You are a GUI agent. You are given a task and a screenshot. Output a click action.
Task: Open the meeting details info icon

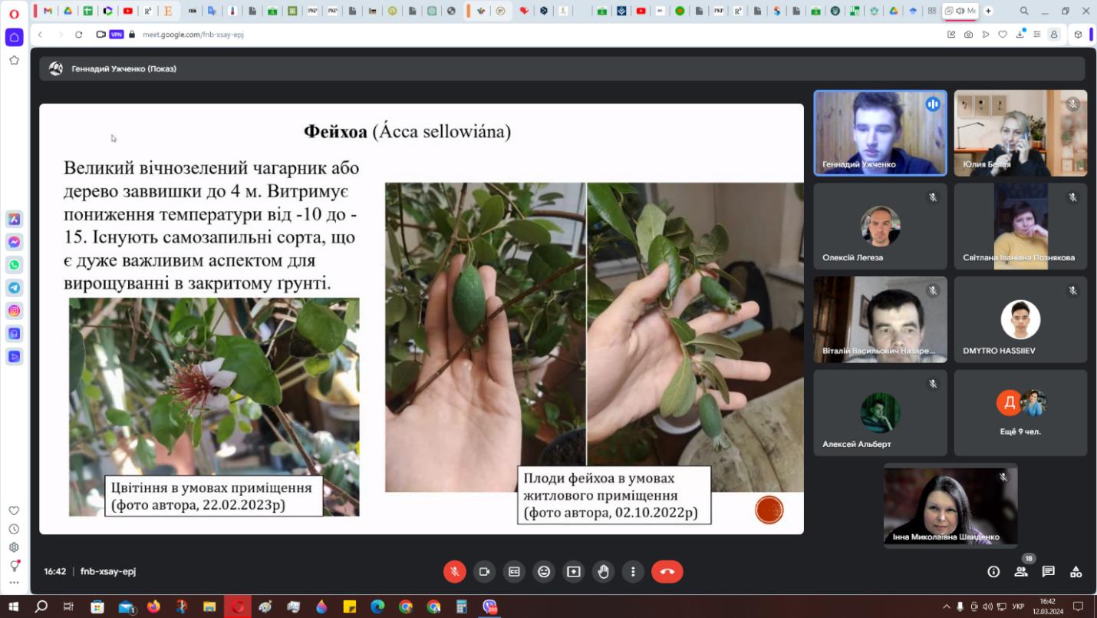point(993,571)
